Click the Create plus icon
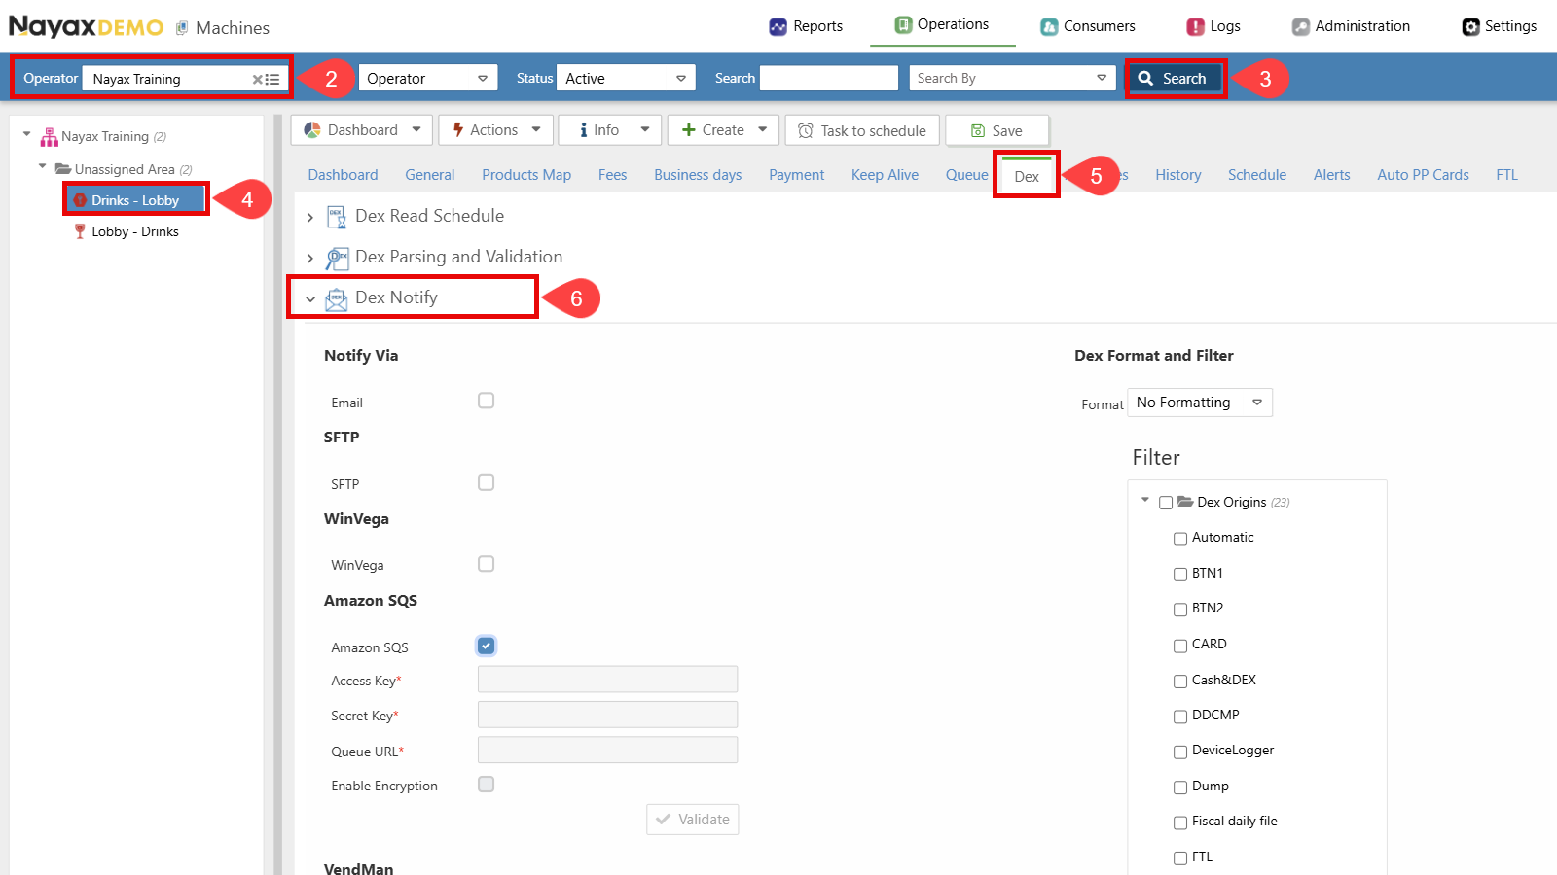Viewport: 1557px width, 875px height. point(689,130)
